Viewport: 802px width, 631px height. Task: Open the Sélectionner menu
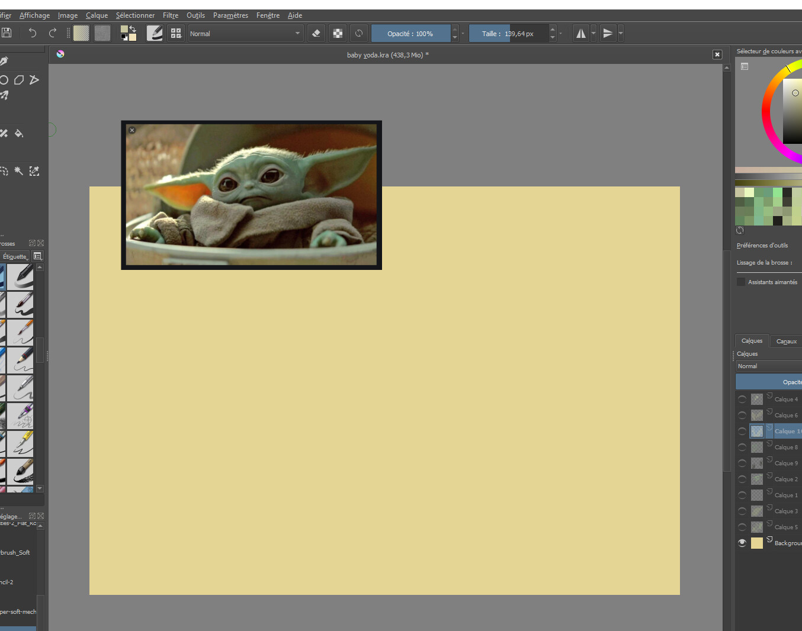[x=135, y=15]
